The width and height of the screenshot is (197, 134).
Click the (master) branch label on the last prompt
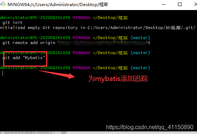(x=140, y=68)
